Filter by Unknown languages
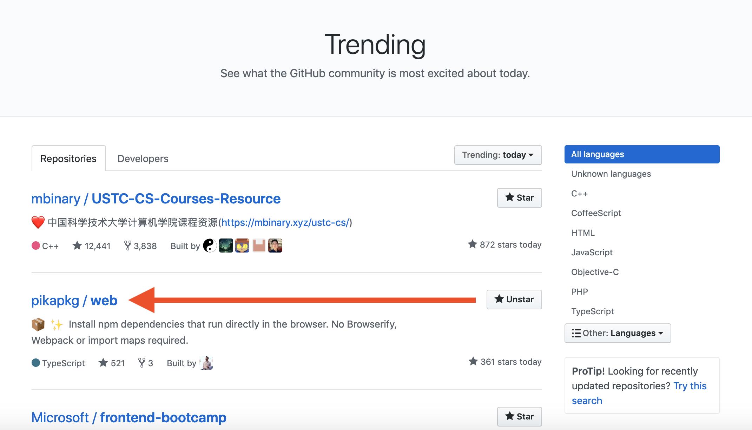 click(x=611, y=174)
